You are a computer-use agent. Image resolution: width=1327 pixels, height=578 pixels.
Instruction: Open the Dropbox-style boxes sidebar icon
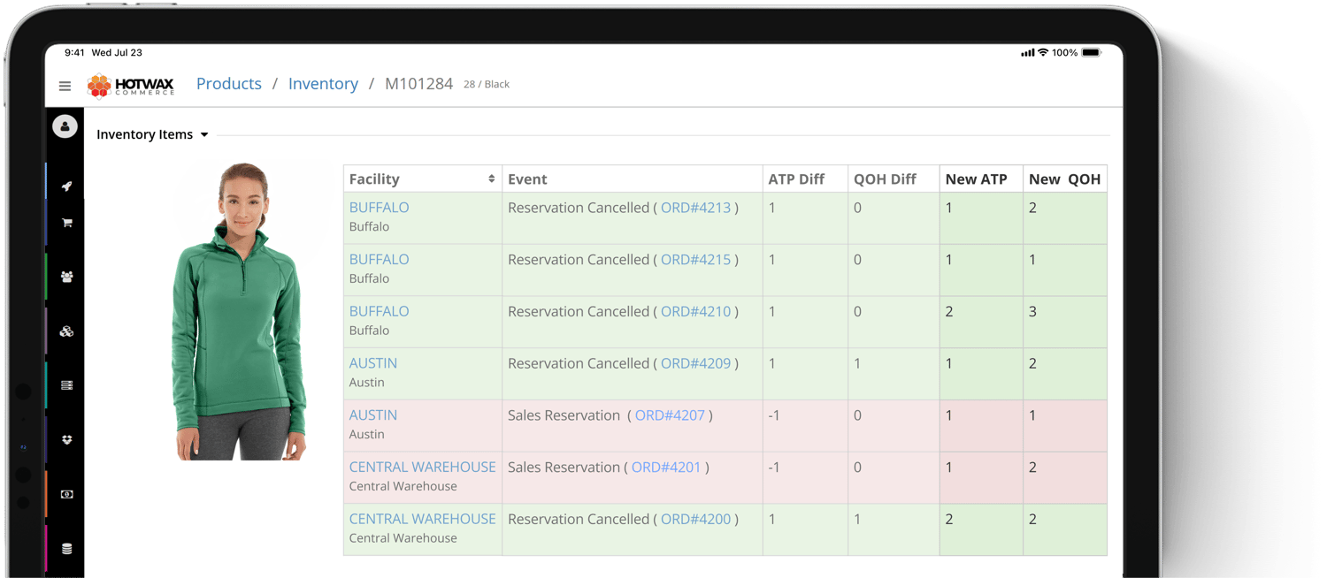click(66, 439)
